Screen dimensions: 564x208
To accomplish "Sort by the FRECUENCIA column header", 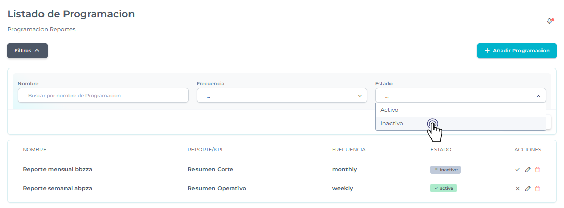I will [x=349, y=150].
